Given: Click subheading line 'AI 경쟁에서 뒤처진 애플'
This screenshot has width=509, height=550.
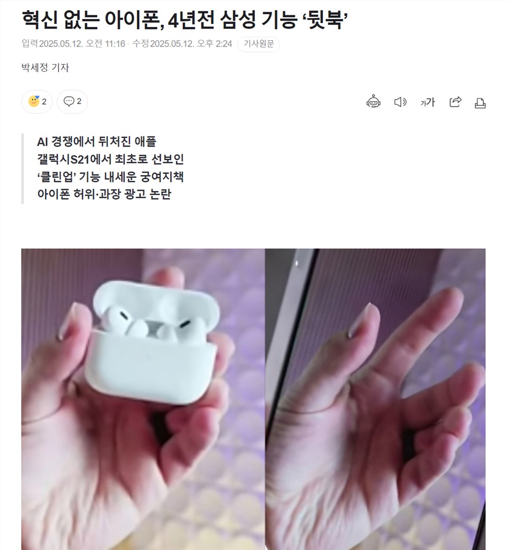Looking at the screenshot, I should tap(97, 142).
